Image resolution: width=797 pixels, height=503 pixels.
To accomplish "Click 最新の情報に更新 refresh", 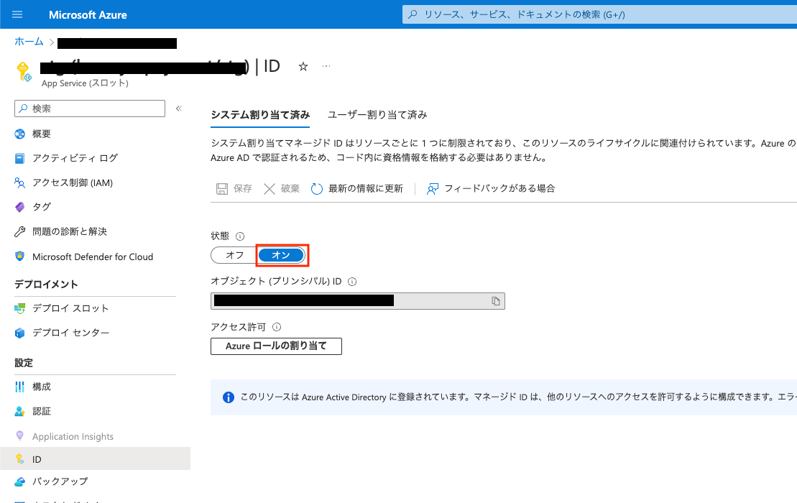I will tap(357, 189).
